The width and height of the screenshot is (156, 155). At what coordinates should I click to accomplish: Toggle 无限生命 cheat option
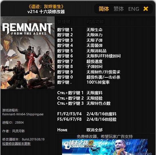(x=95, y=30)
